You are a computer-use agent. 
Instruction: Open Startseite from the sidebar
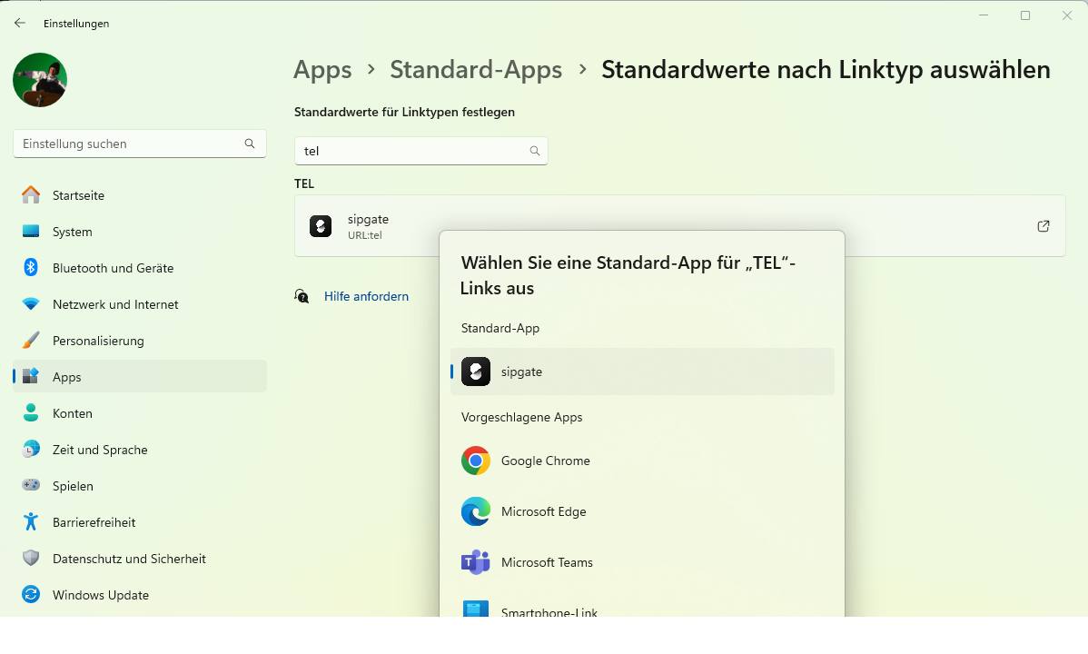140,195
